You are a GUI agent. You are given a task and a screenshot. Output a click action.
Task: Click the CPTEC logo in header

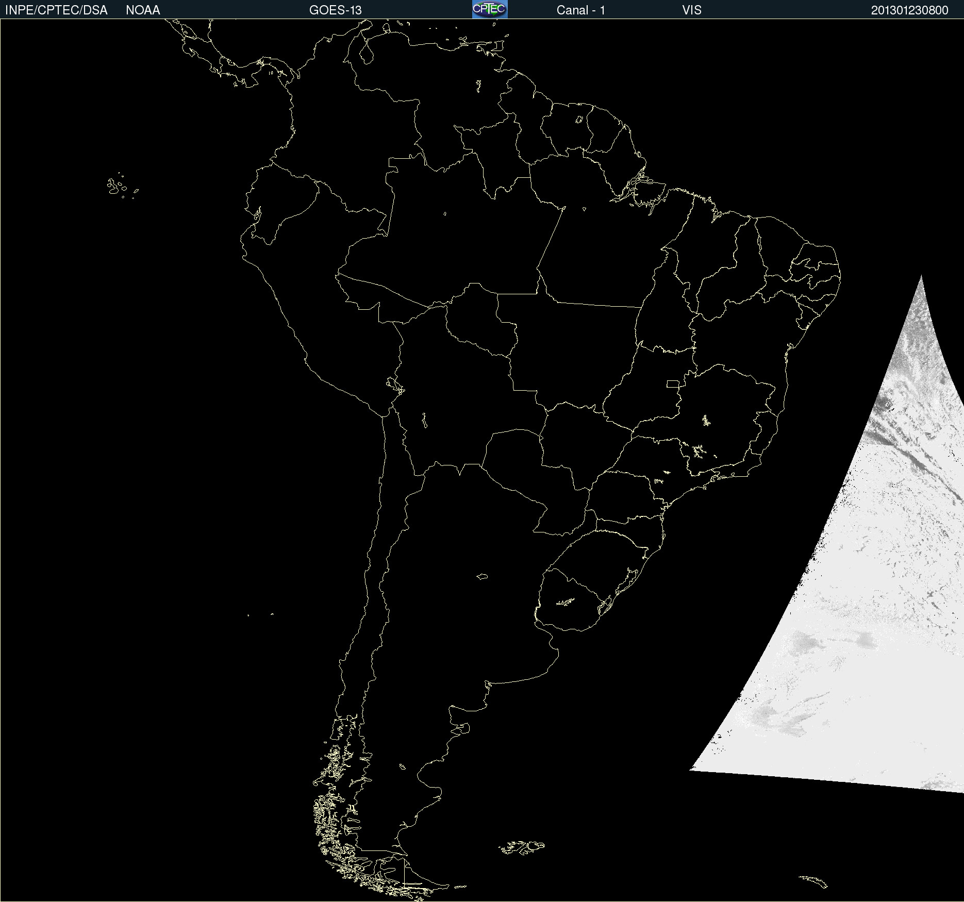490,9
